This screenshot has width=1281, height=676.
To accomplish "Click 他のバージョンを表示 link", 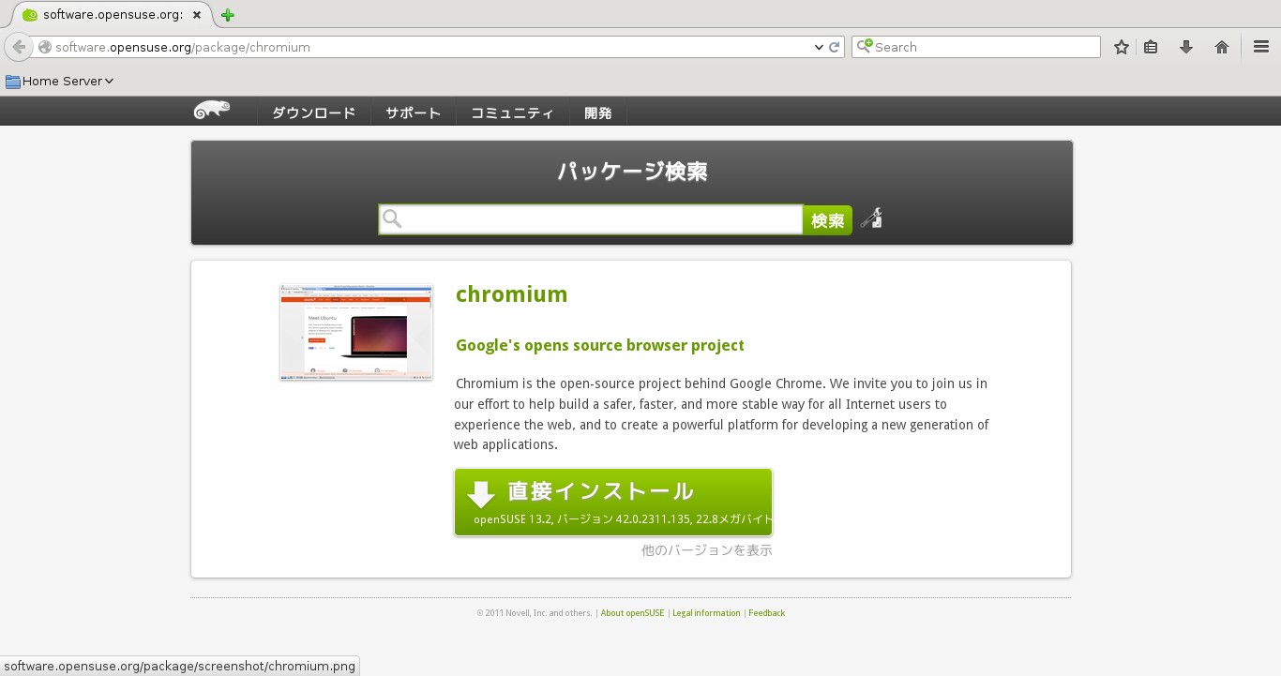I will [707, 550].
